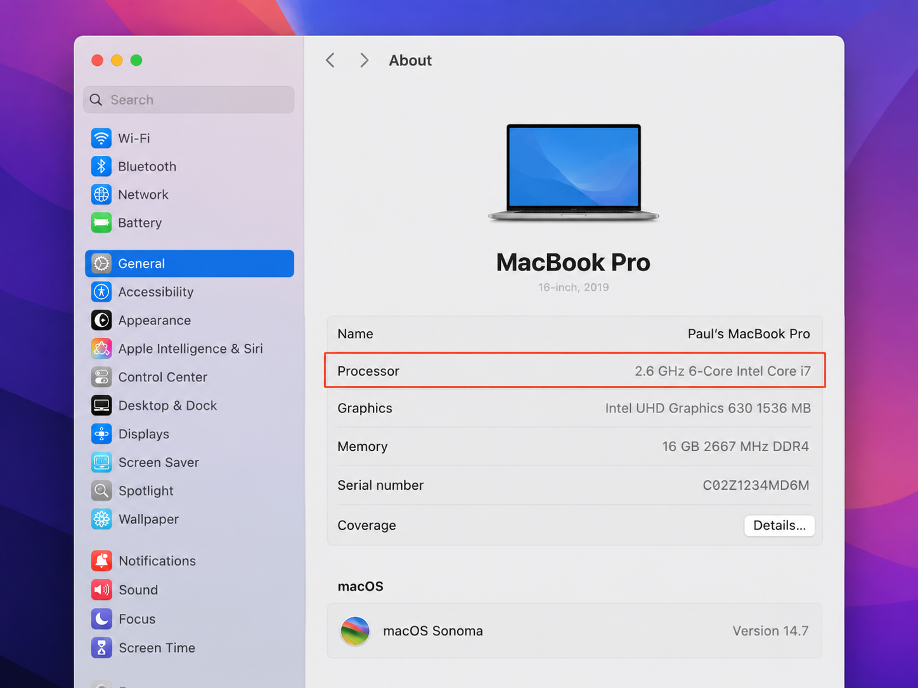Focus the Search field in sidebar
Image resolution: width=918 pixels, height=688 pixels.
tap(189, 99)
